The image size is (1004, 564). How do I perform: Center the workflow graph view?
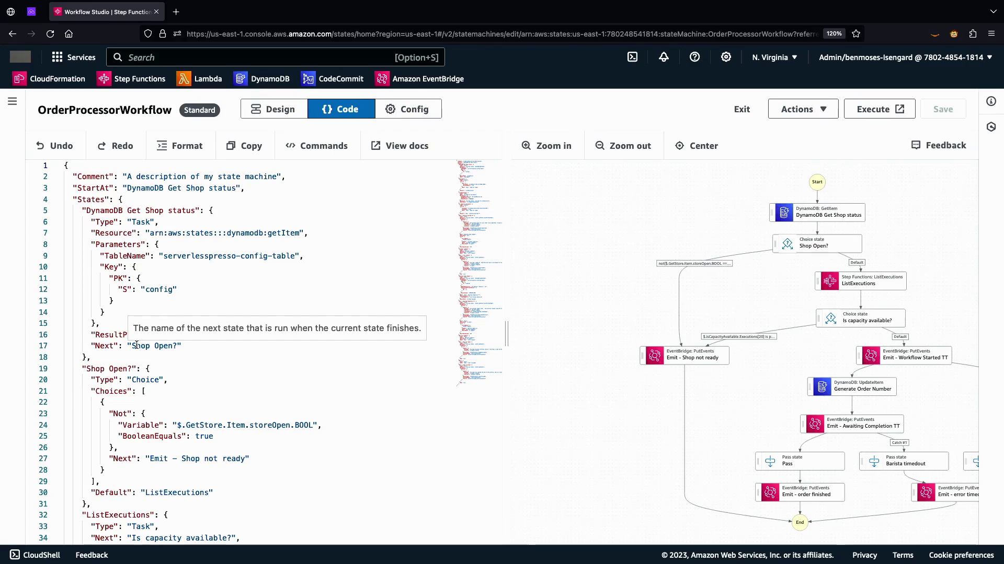coord(696,146)
